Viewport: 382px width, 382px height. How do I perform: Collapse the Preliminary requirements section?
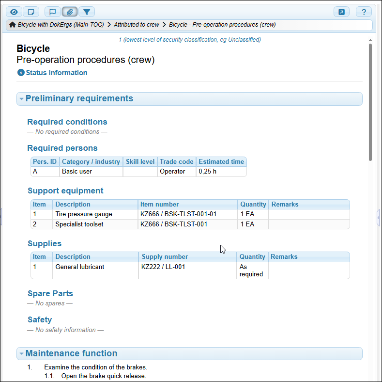coord(21,99)
